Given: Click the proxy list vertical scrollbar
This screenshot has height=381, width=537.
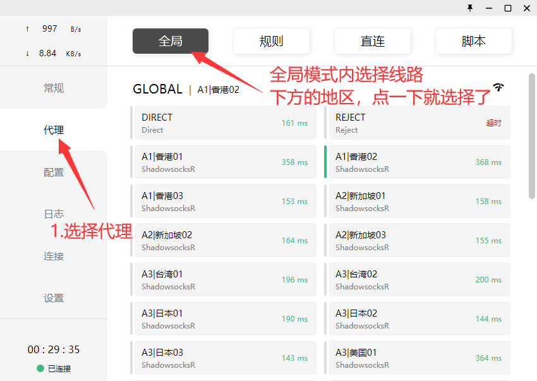Looking at the screenshot, I should tap(532, 136).
